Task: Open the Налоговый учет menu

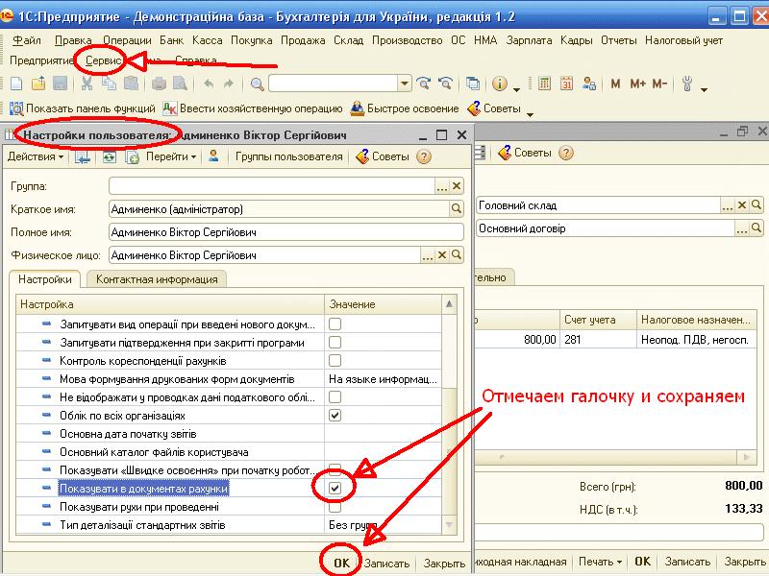Action: pos(683,40)
